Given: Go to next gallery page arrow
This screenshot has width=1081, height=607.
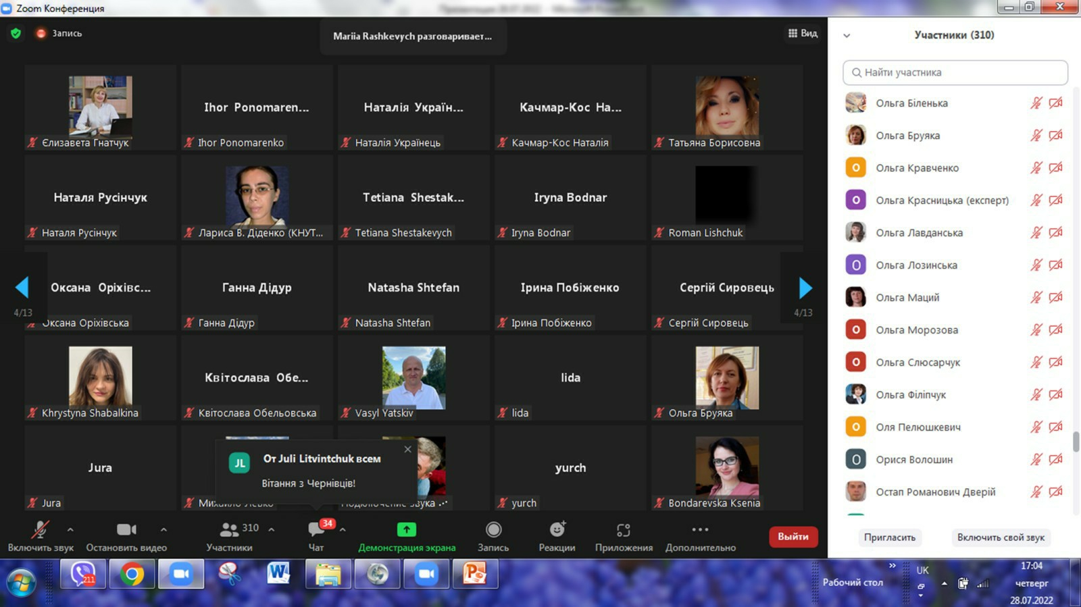Looking at the screenshot, I should (805, 288).
